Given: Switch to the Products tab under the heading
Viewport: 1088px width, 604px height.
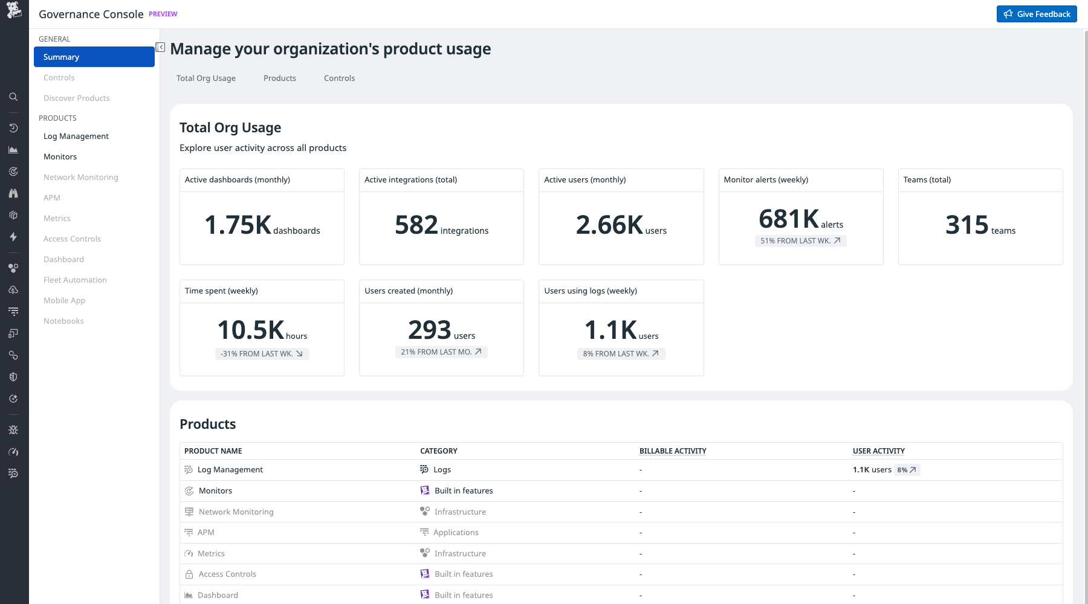Looking at the screenshot, I should pos(279,78).
